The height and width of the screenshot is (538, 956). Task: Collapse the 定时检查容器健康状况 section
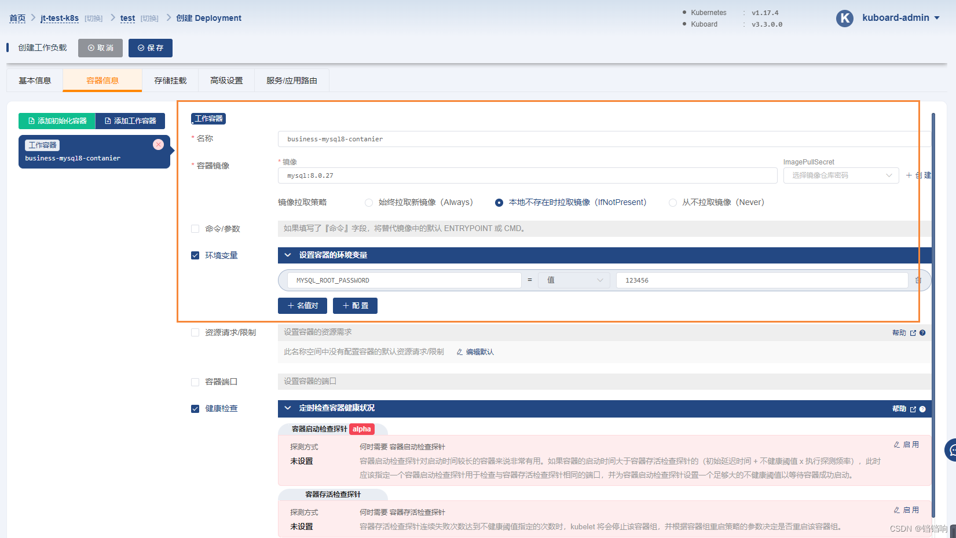tap(288, 408)
